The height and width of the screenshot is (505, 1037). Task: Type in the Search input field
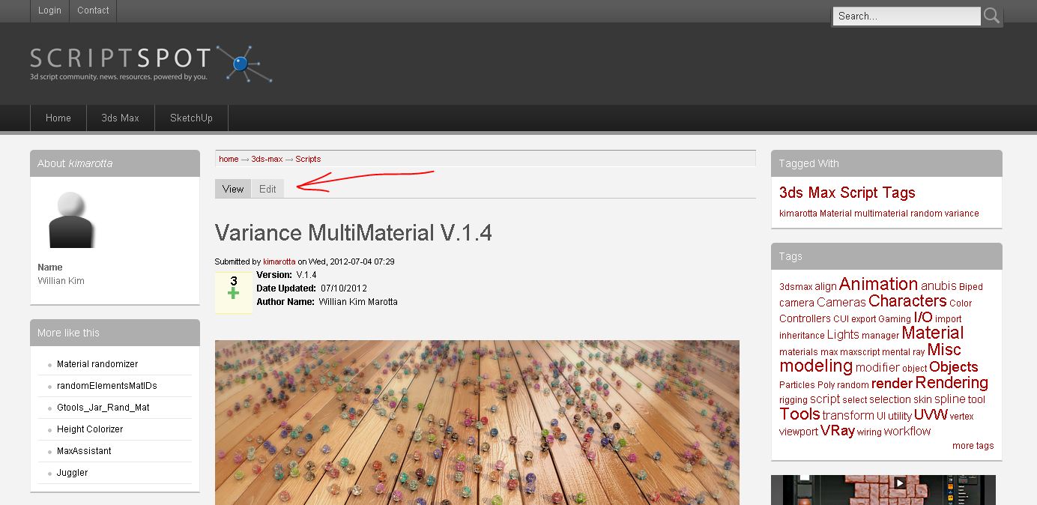pos(907,16)
